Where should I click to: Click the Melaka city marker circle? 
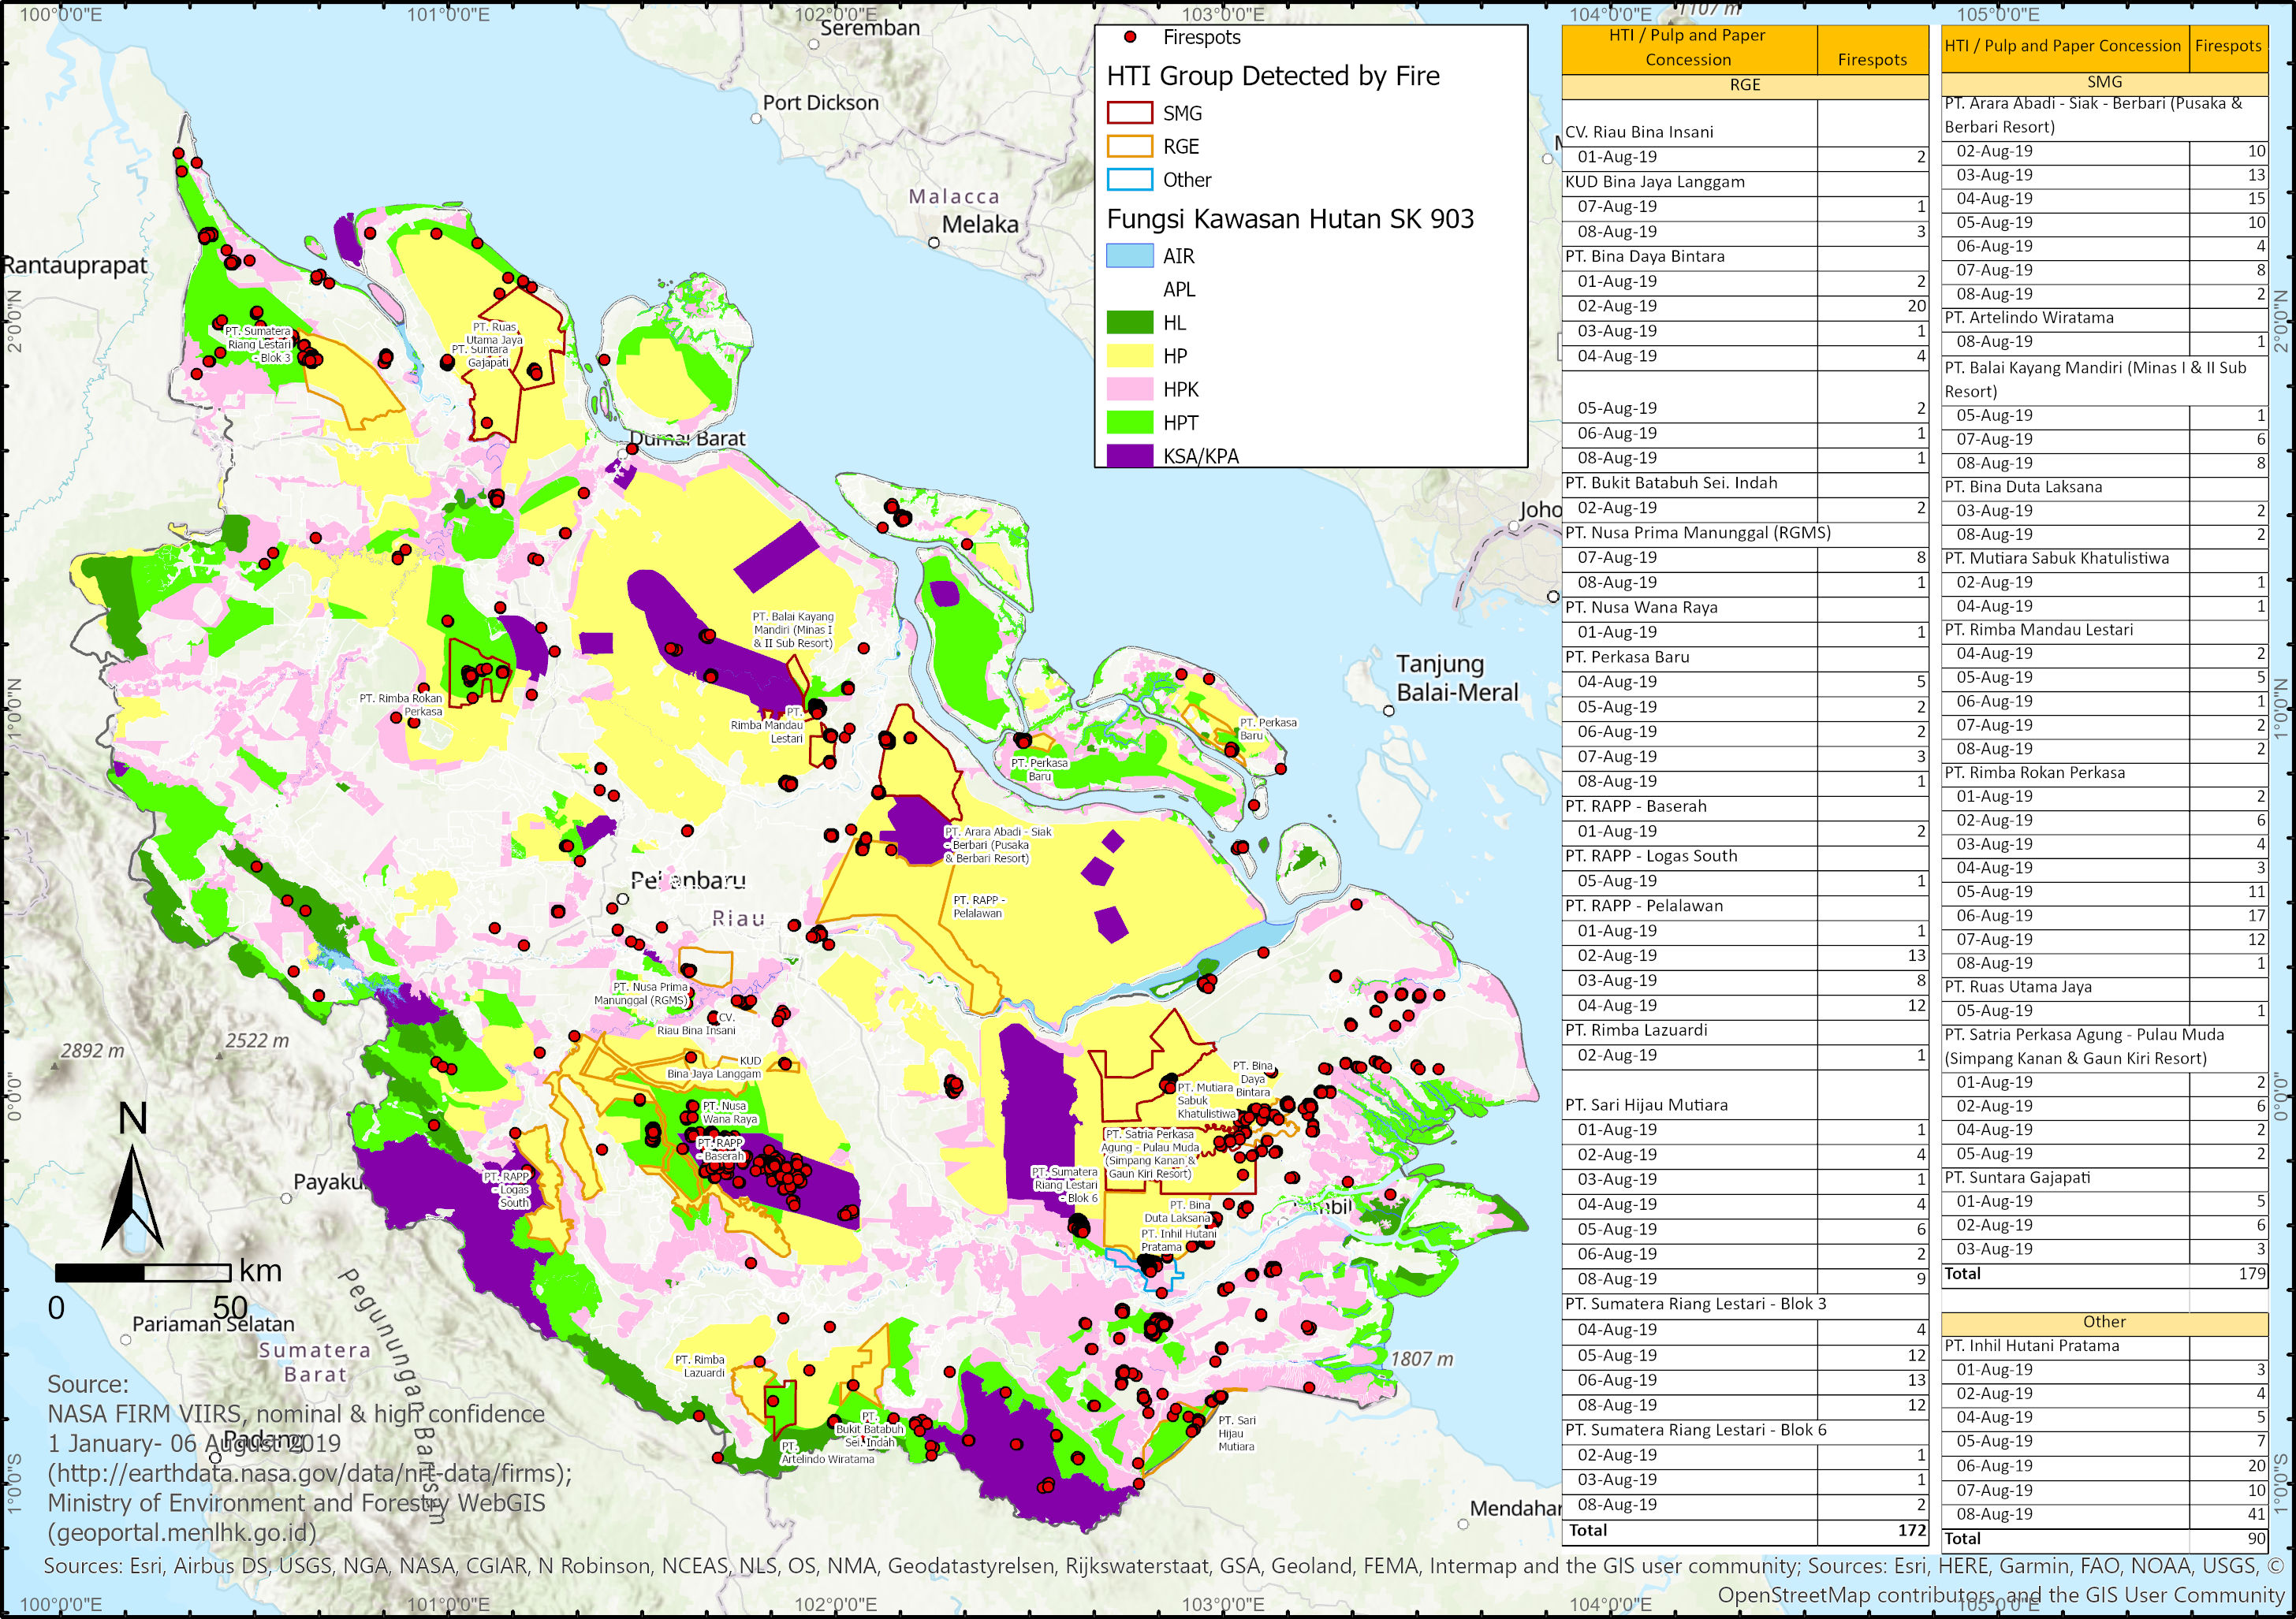[934, 242]
